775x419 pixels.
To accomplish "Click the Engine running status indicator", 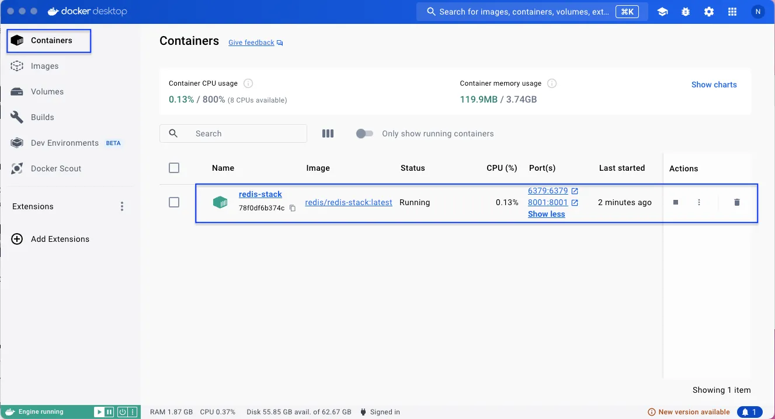I will click(41, 412).
